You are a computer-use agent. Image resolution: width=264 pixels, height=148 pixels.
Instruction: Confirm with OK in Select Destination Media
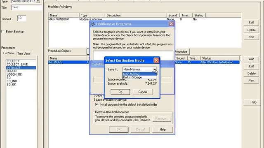point(120,92)
